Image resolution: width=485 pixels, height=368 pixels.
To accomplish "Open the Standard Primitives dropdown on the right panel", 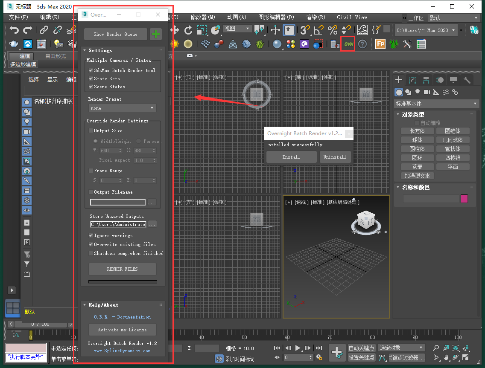I will pos(436,103).
